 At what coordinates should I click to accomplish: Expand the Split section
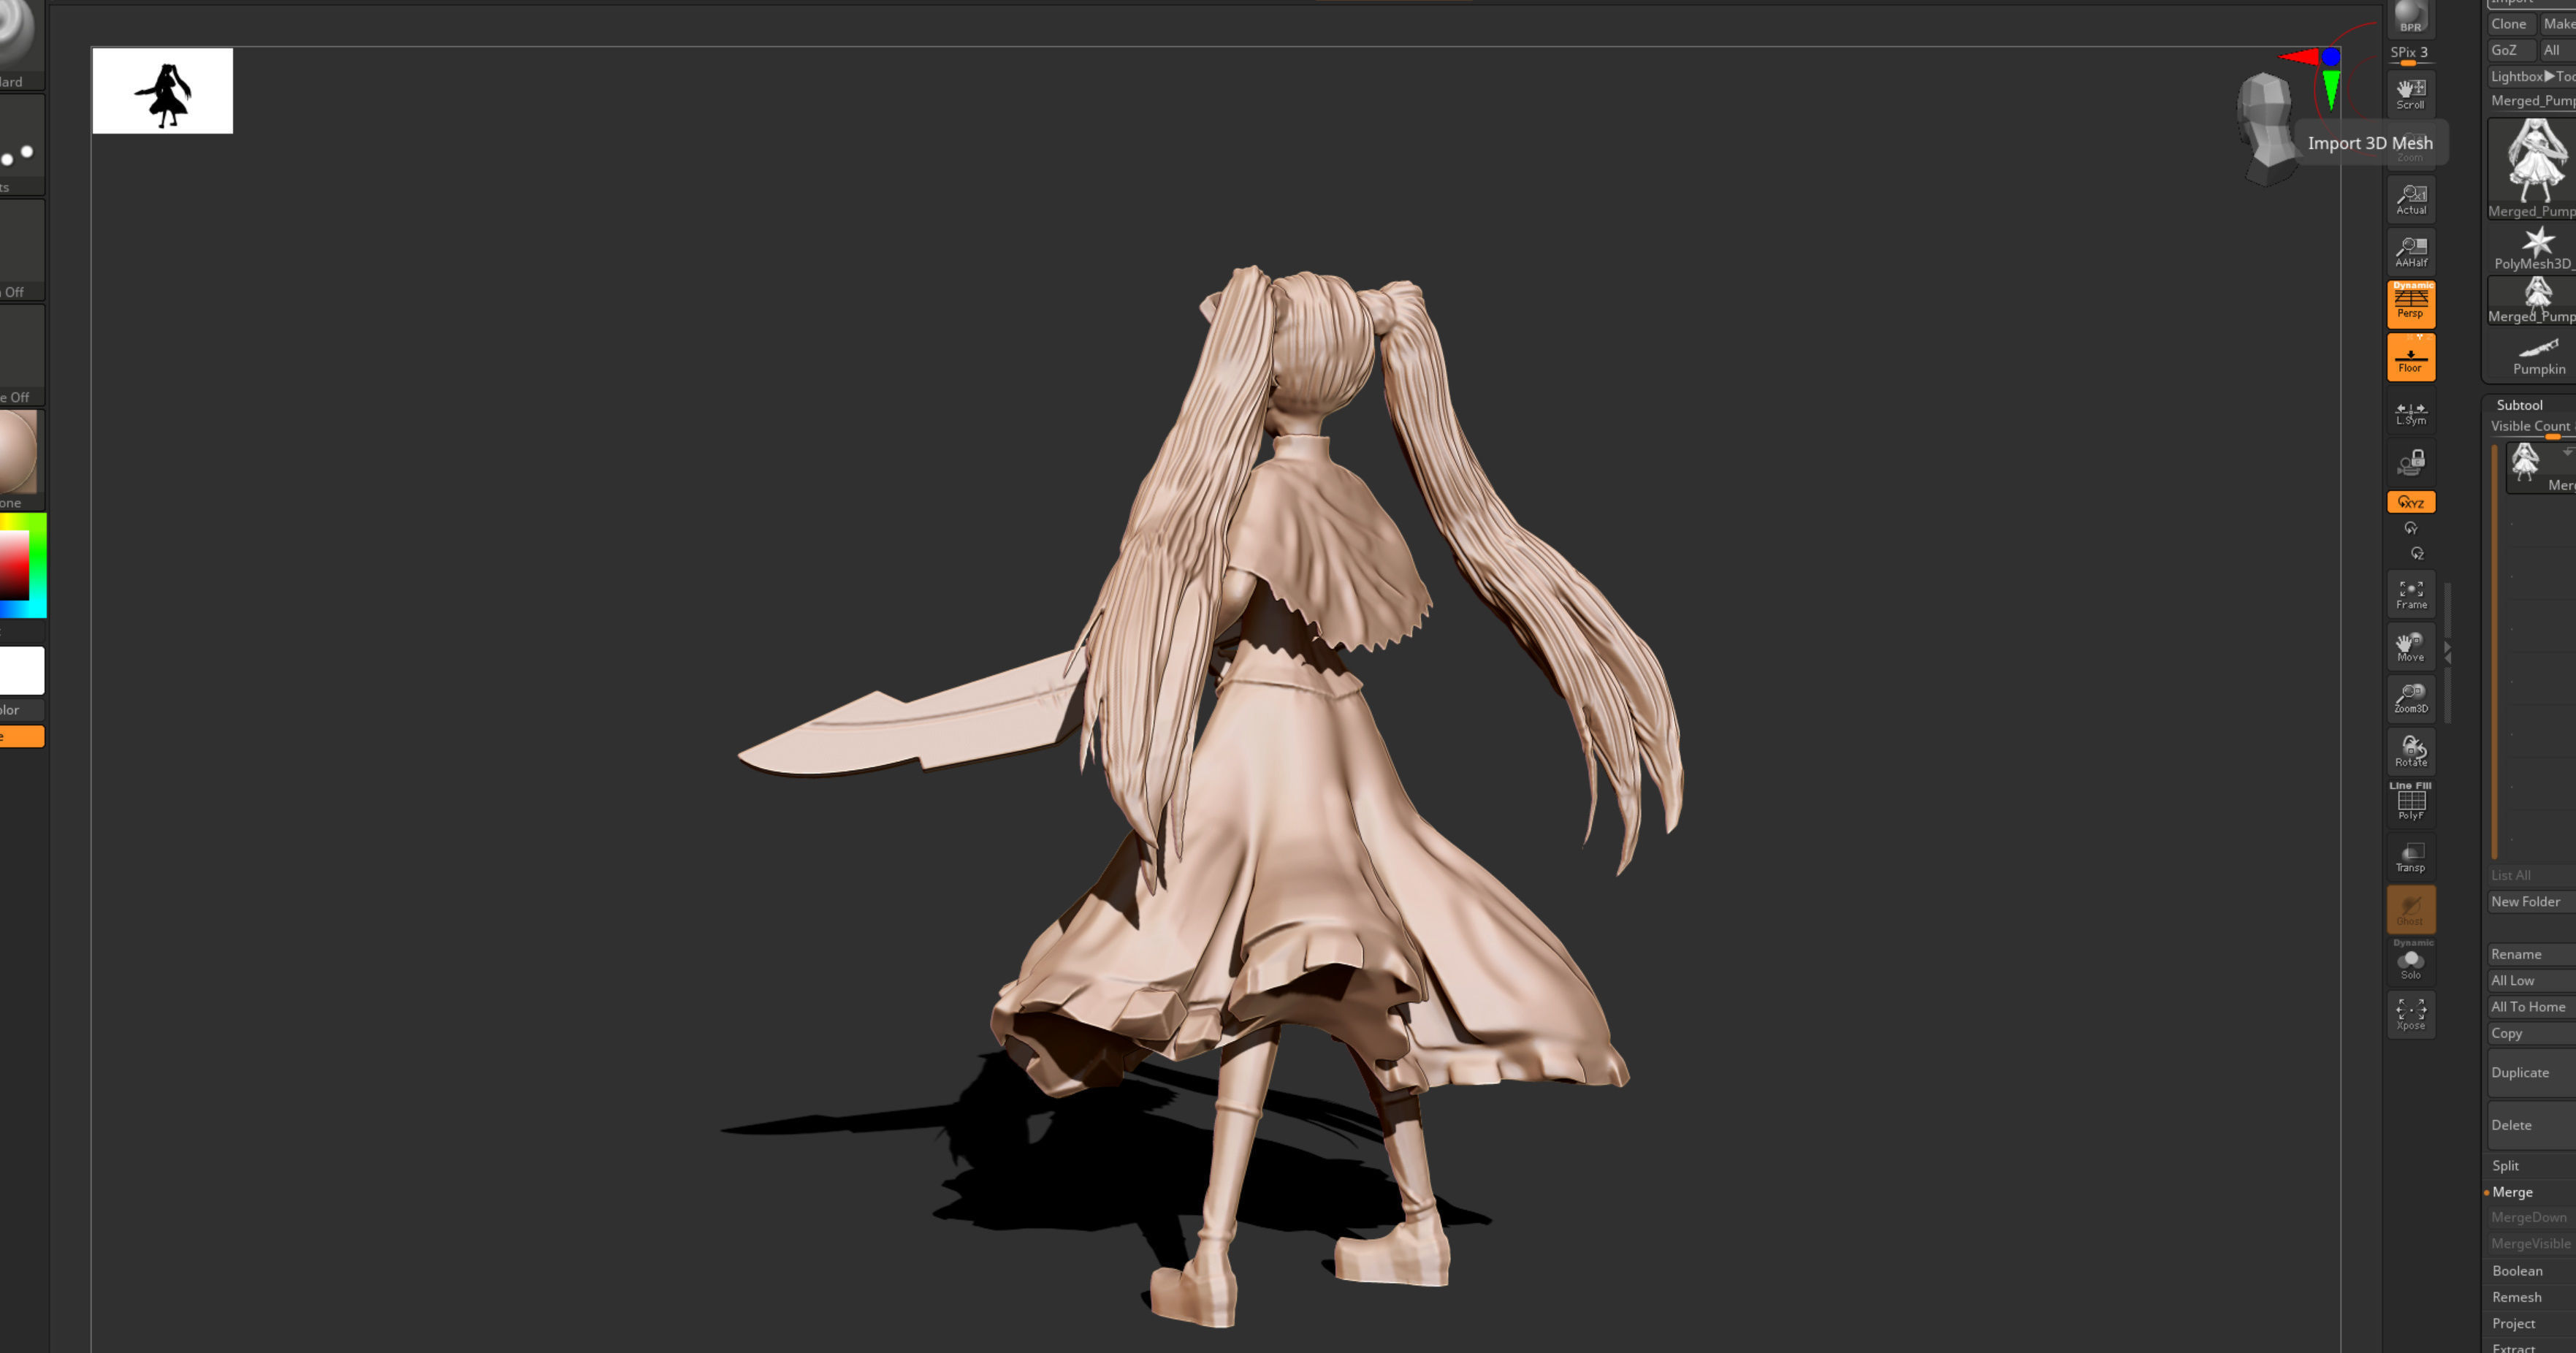(2506, 1165)
